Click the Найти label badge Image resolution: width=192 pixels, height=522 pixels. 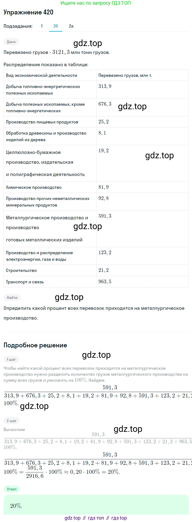[12, 298]
